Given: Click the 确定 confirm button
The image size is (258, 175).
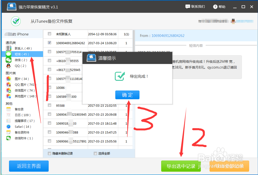Looking at the screenshot, I should 127,95.
